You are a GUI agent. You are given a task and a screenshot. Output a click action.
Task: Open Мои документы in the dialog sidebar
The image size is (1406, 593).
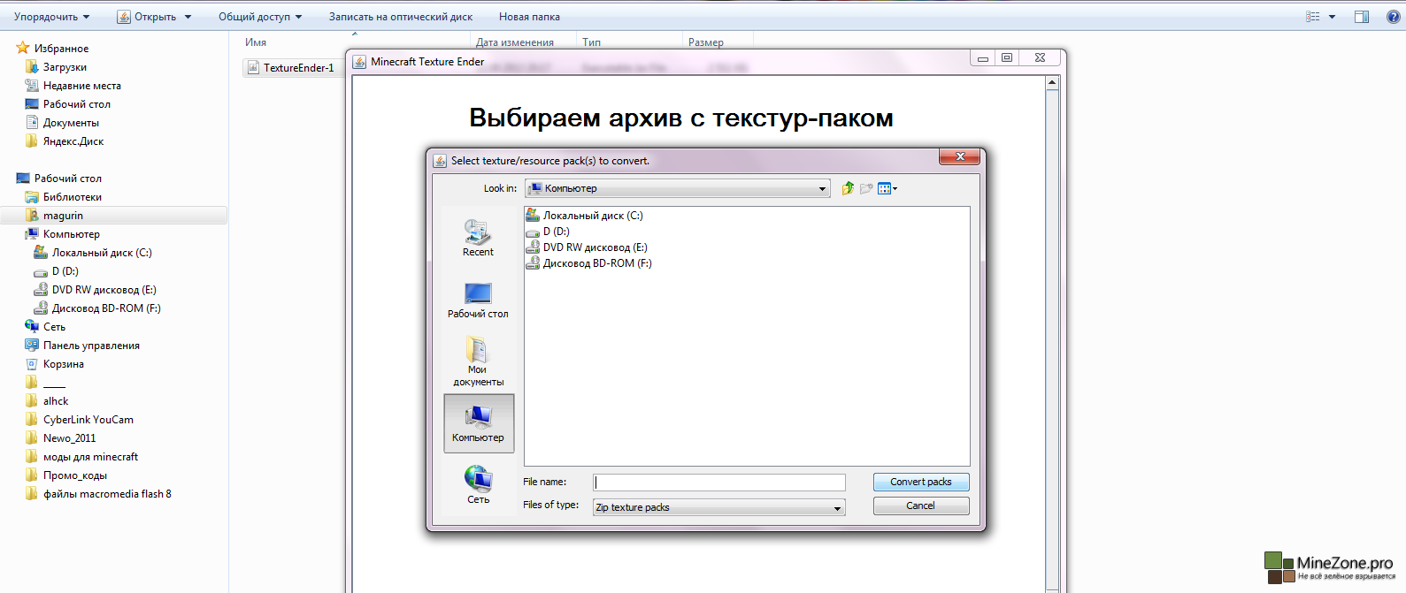[x=478, y=361]
